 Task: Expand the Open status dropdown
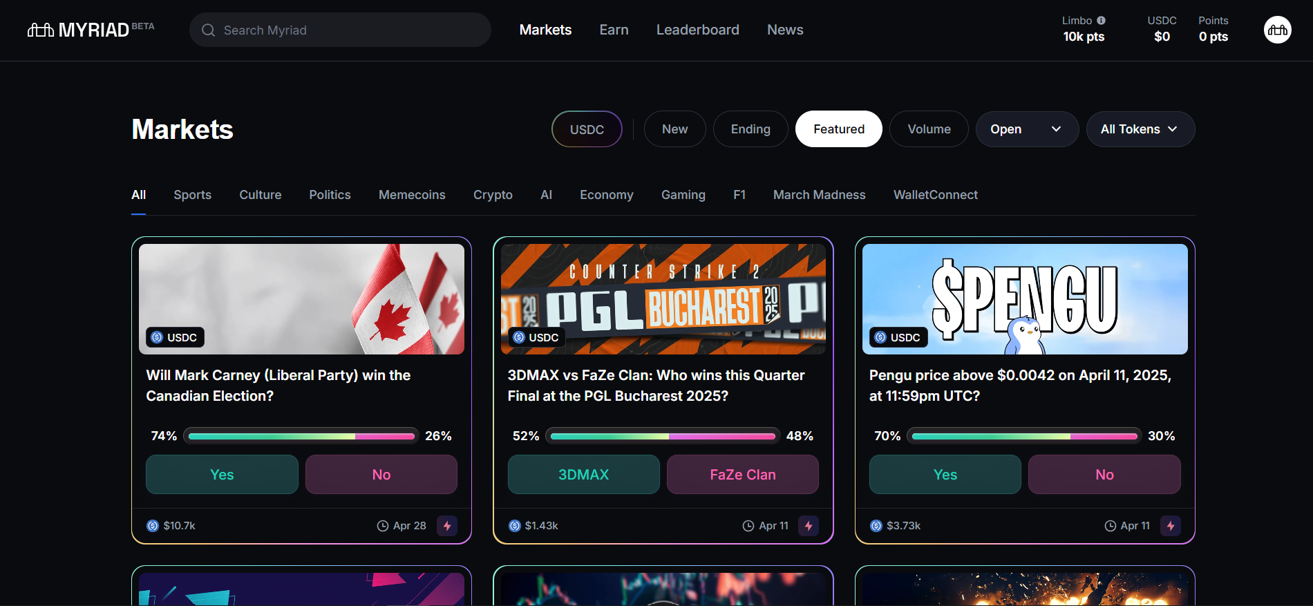click(x=1026, y=129)
